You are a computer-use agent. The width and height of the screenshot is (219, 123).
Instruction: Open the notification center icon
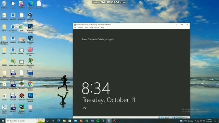pyautogui.click(x=215, y=121)
